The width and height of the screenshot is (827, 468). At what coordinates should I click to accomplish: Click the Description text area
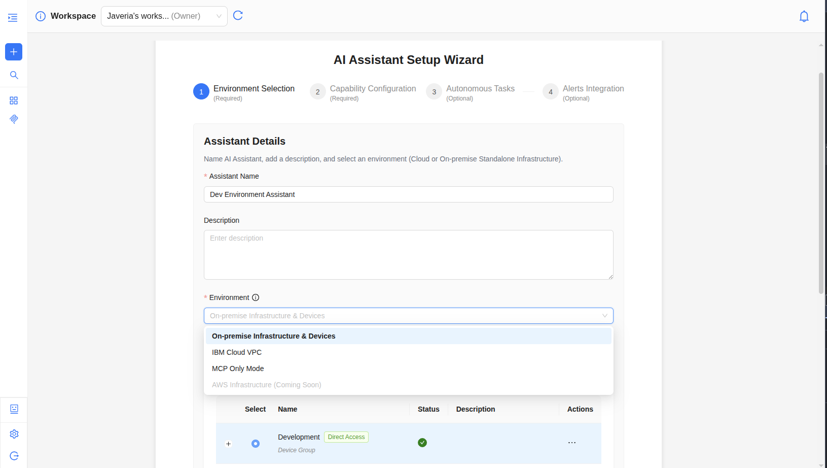coord(408,254)
